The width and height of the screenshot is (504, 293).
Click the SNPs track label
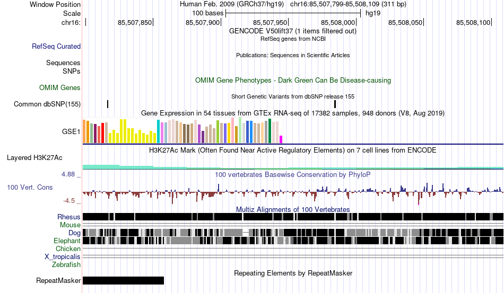pyautogui.click(x=72, y=71)
